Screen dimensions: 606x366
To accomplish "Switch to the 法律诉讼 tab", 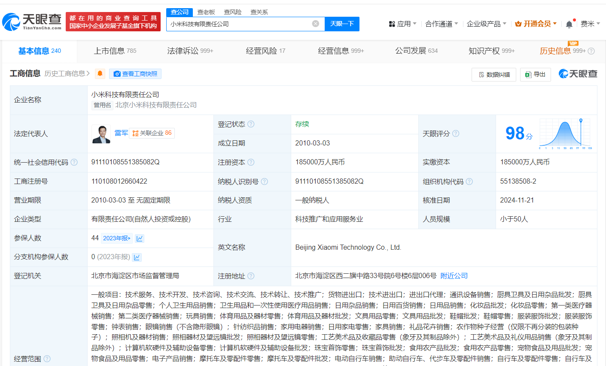I will coord(190,51).
